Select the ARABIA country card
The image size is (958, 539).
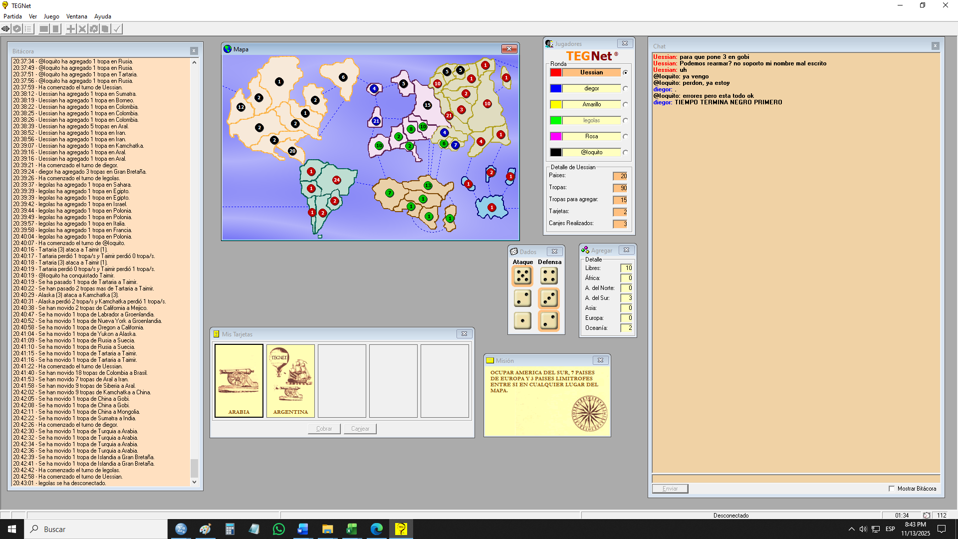(x=239, y=380)
